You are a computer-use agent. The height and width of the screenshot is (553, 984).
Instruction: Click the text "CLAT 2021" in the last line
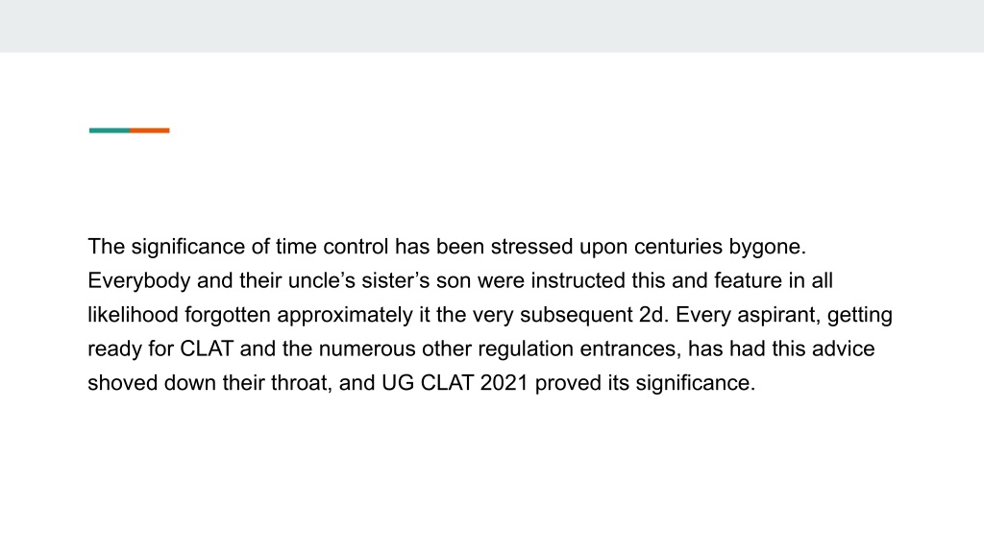474,383
